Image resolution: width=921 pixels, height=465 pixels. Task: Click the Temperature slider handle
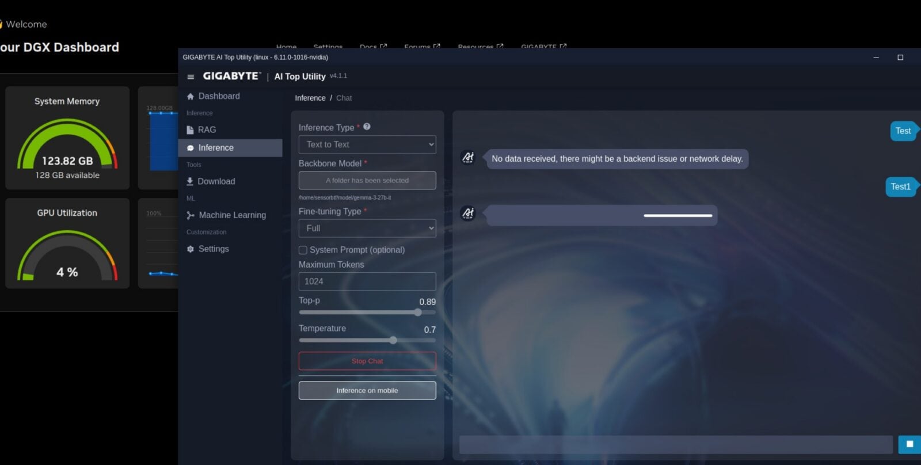point(393,340)
